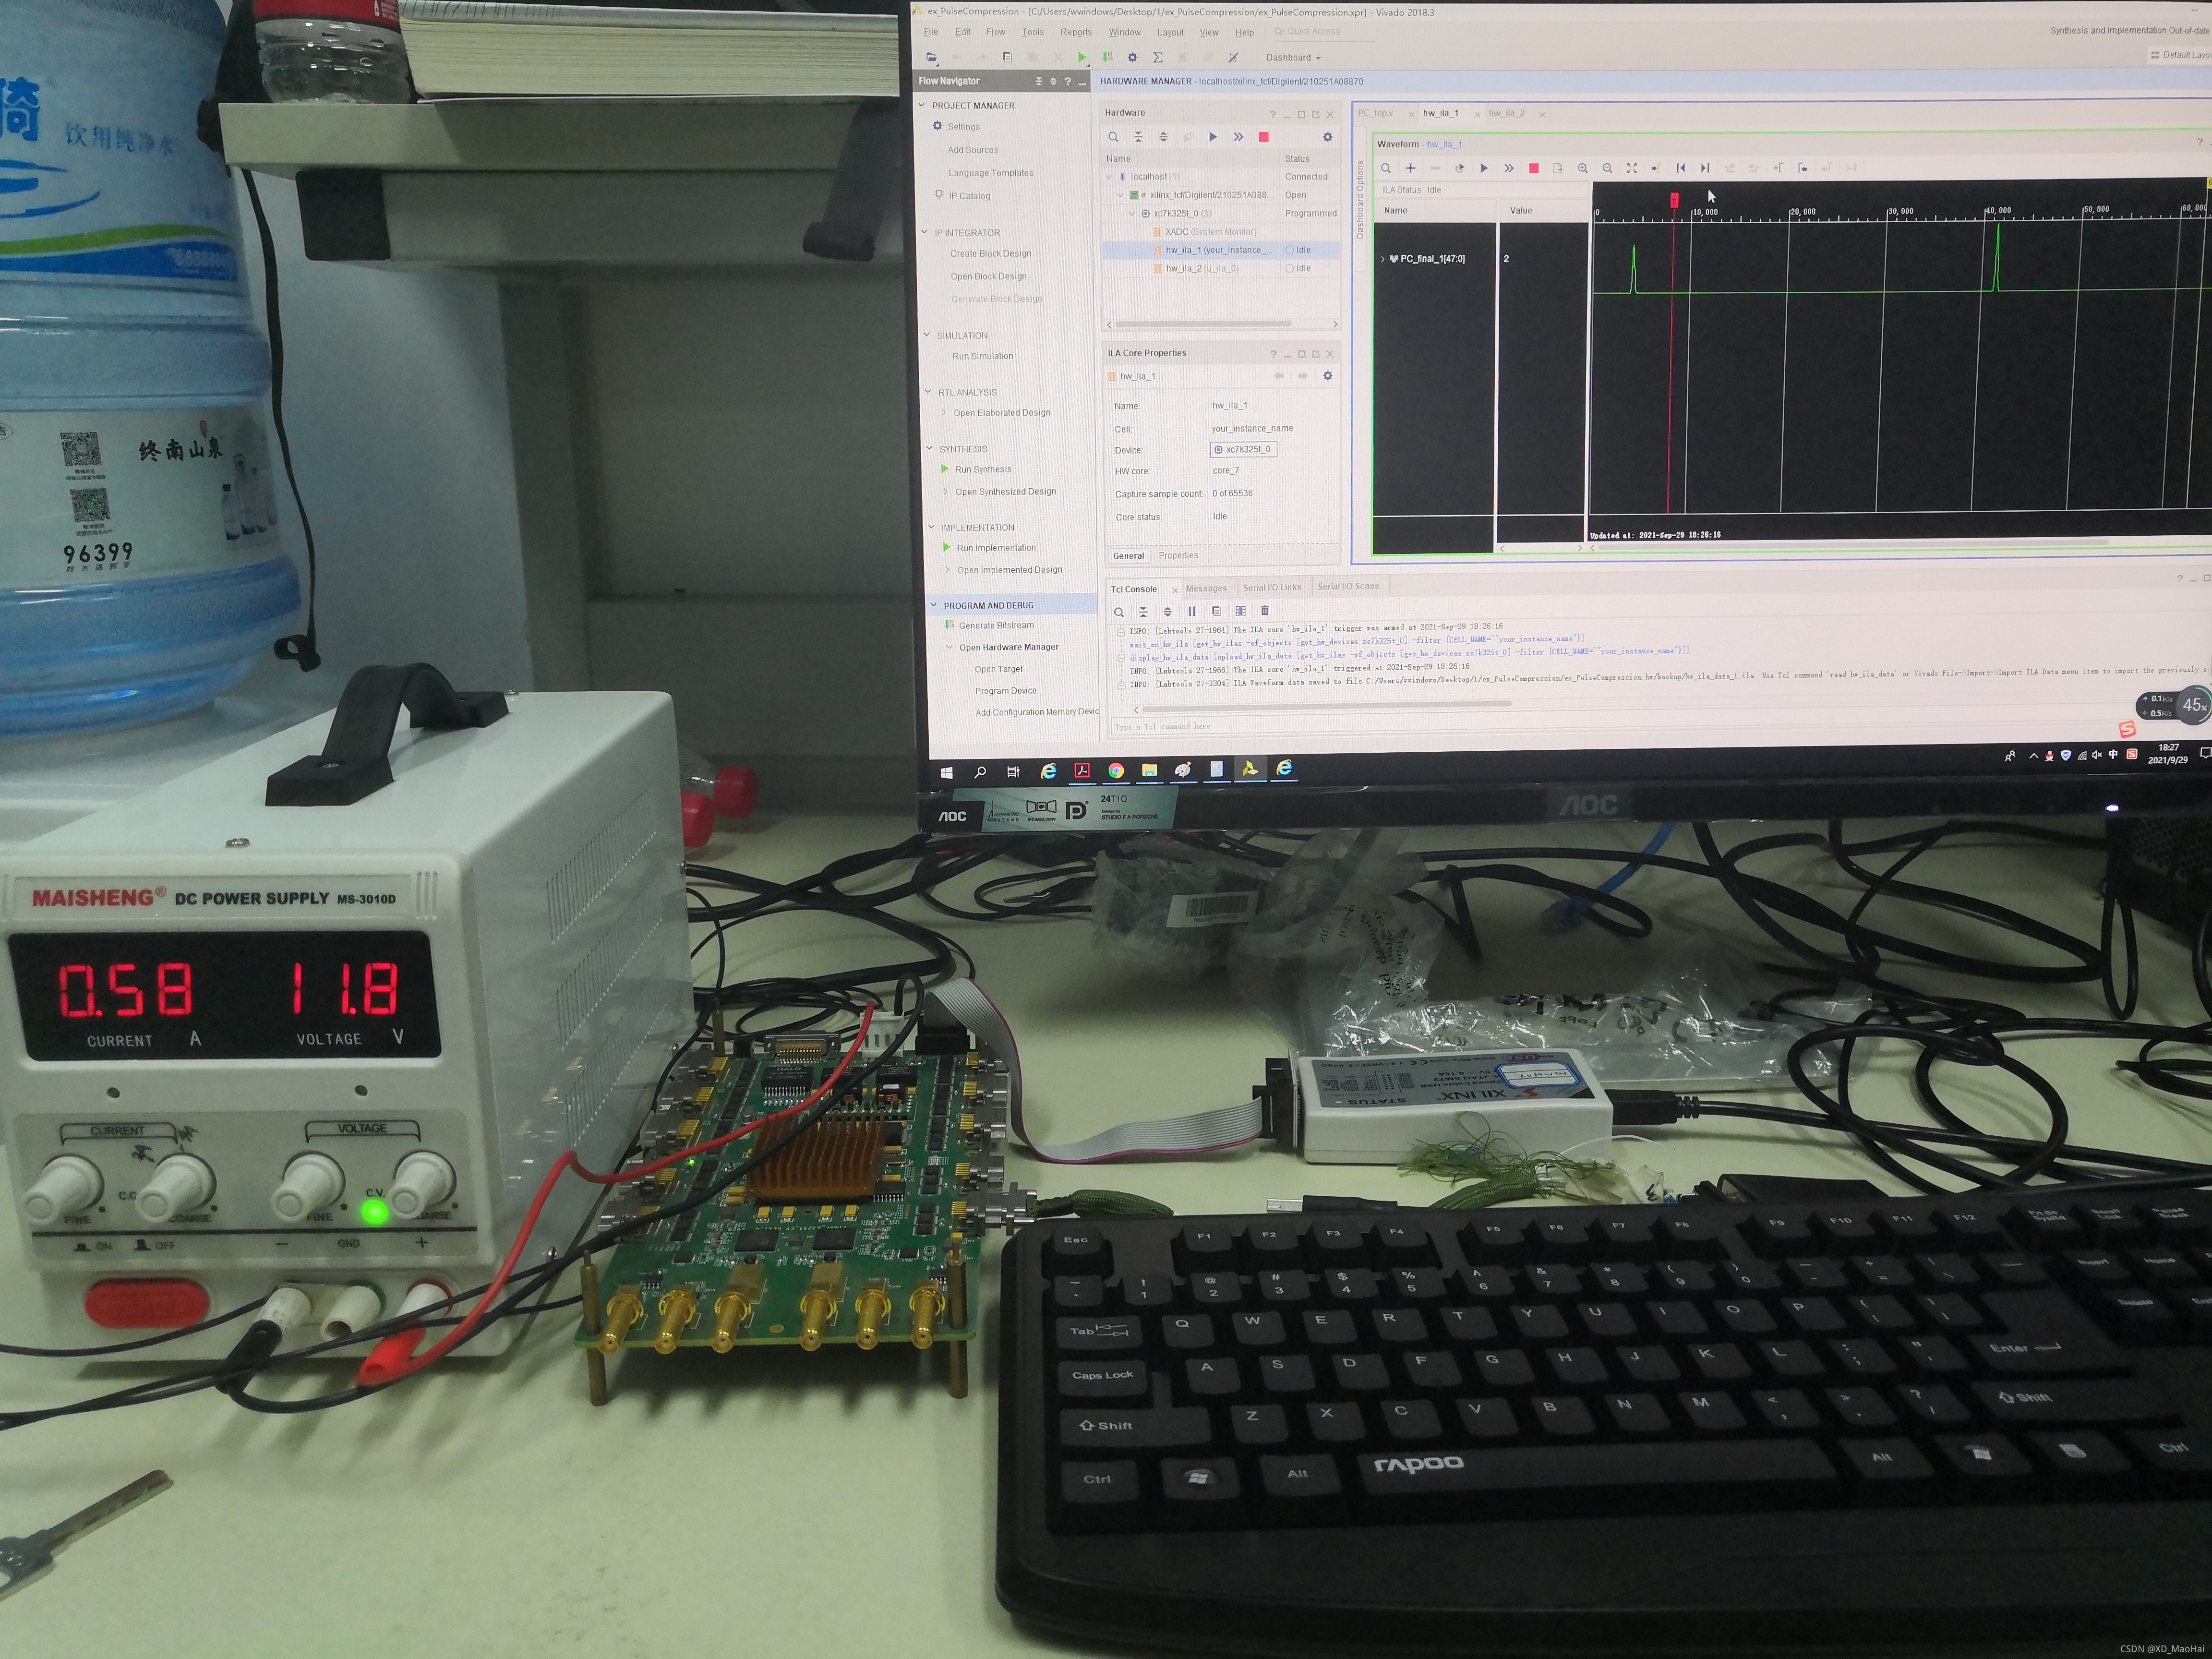Open Chrome from the Windows taskbar
This screenshot has height=1659, width=2212.
coord(1115,770)
